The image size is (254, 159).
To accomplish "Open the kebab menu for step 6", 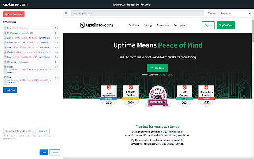I will click(55, 52).
